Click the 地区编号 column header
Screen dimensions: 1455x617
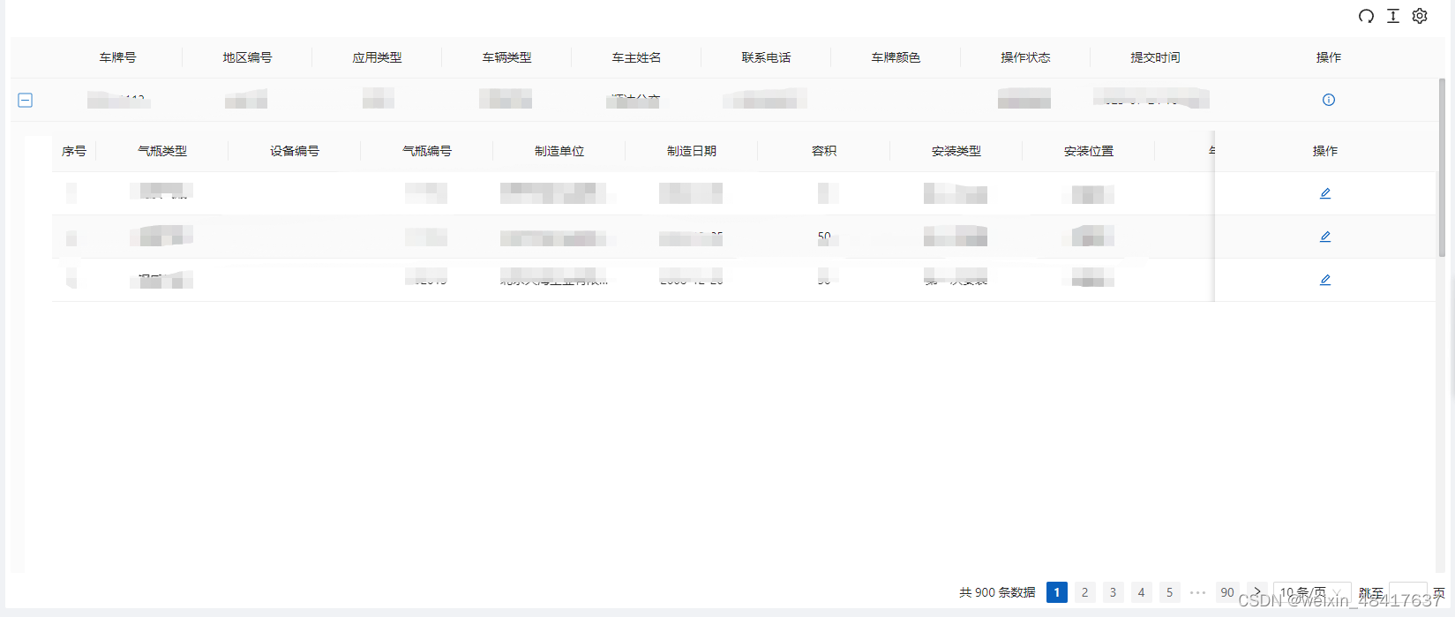coord(248,57)
